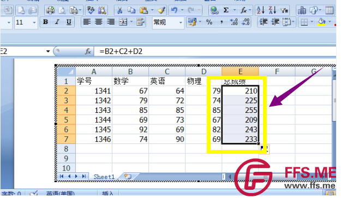Viewport: 341px width, 198px height.
Task: Click cell with value 1343
Action: (94, 110)
